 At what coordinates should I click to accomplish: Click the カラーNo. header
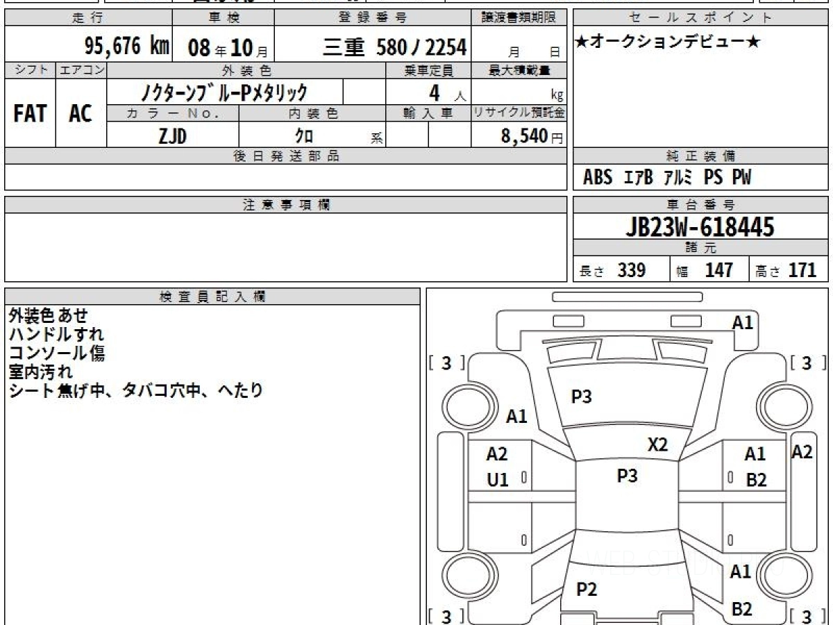click(x=173, y=113)
